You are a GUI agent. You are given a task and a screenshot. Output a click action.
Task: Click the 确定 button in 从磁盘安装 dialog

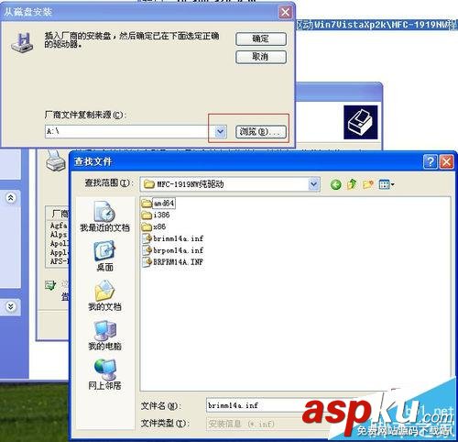click(x=261, y=39)
